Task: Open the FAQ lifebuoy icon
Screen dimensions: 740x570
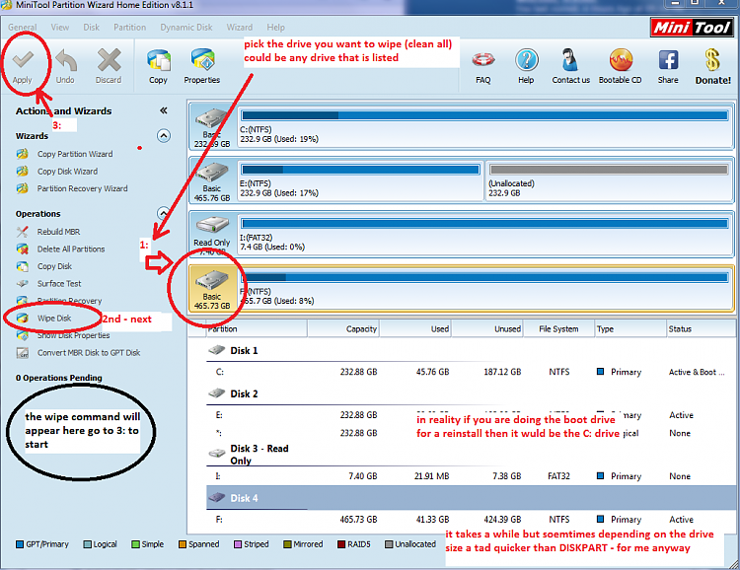Action: 482,66
